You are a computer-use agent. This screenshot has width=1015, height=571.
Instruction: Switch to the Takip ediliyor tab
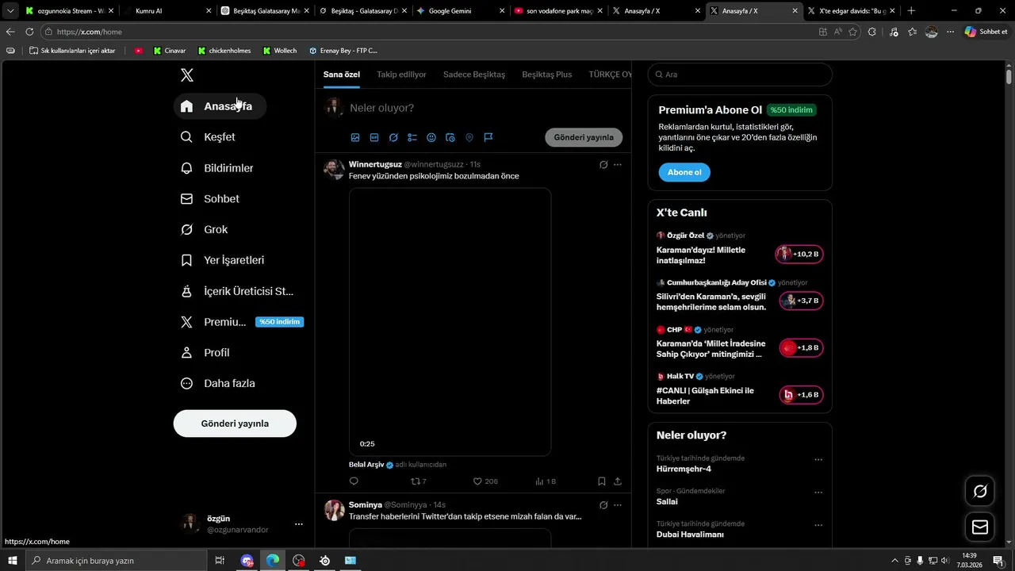coord(401,75)
